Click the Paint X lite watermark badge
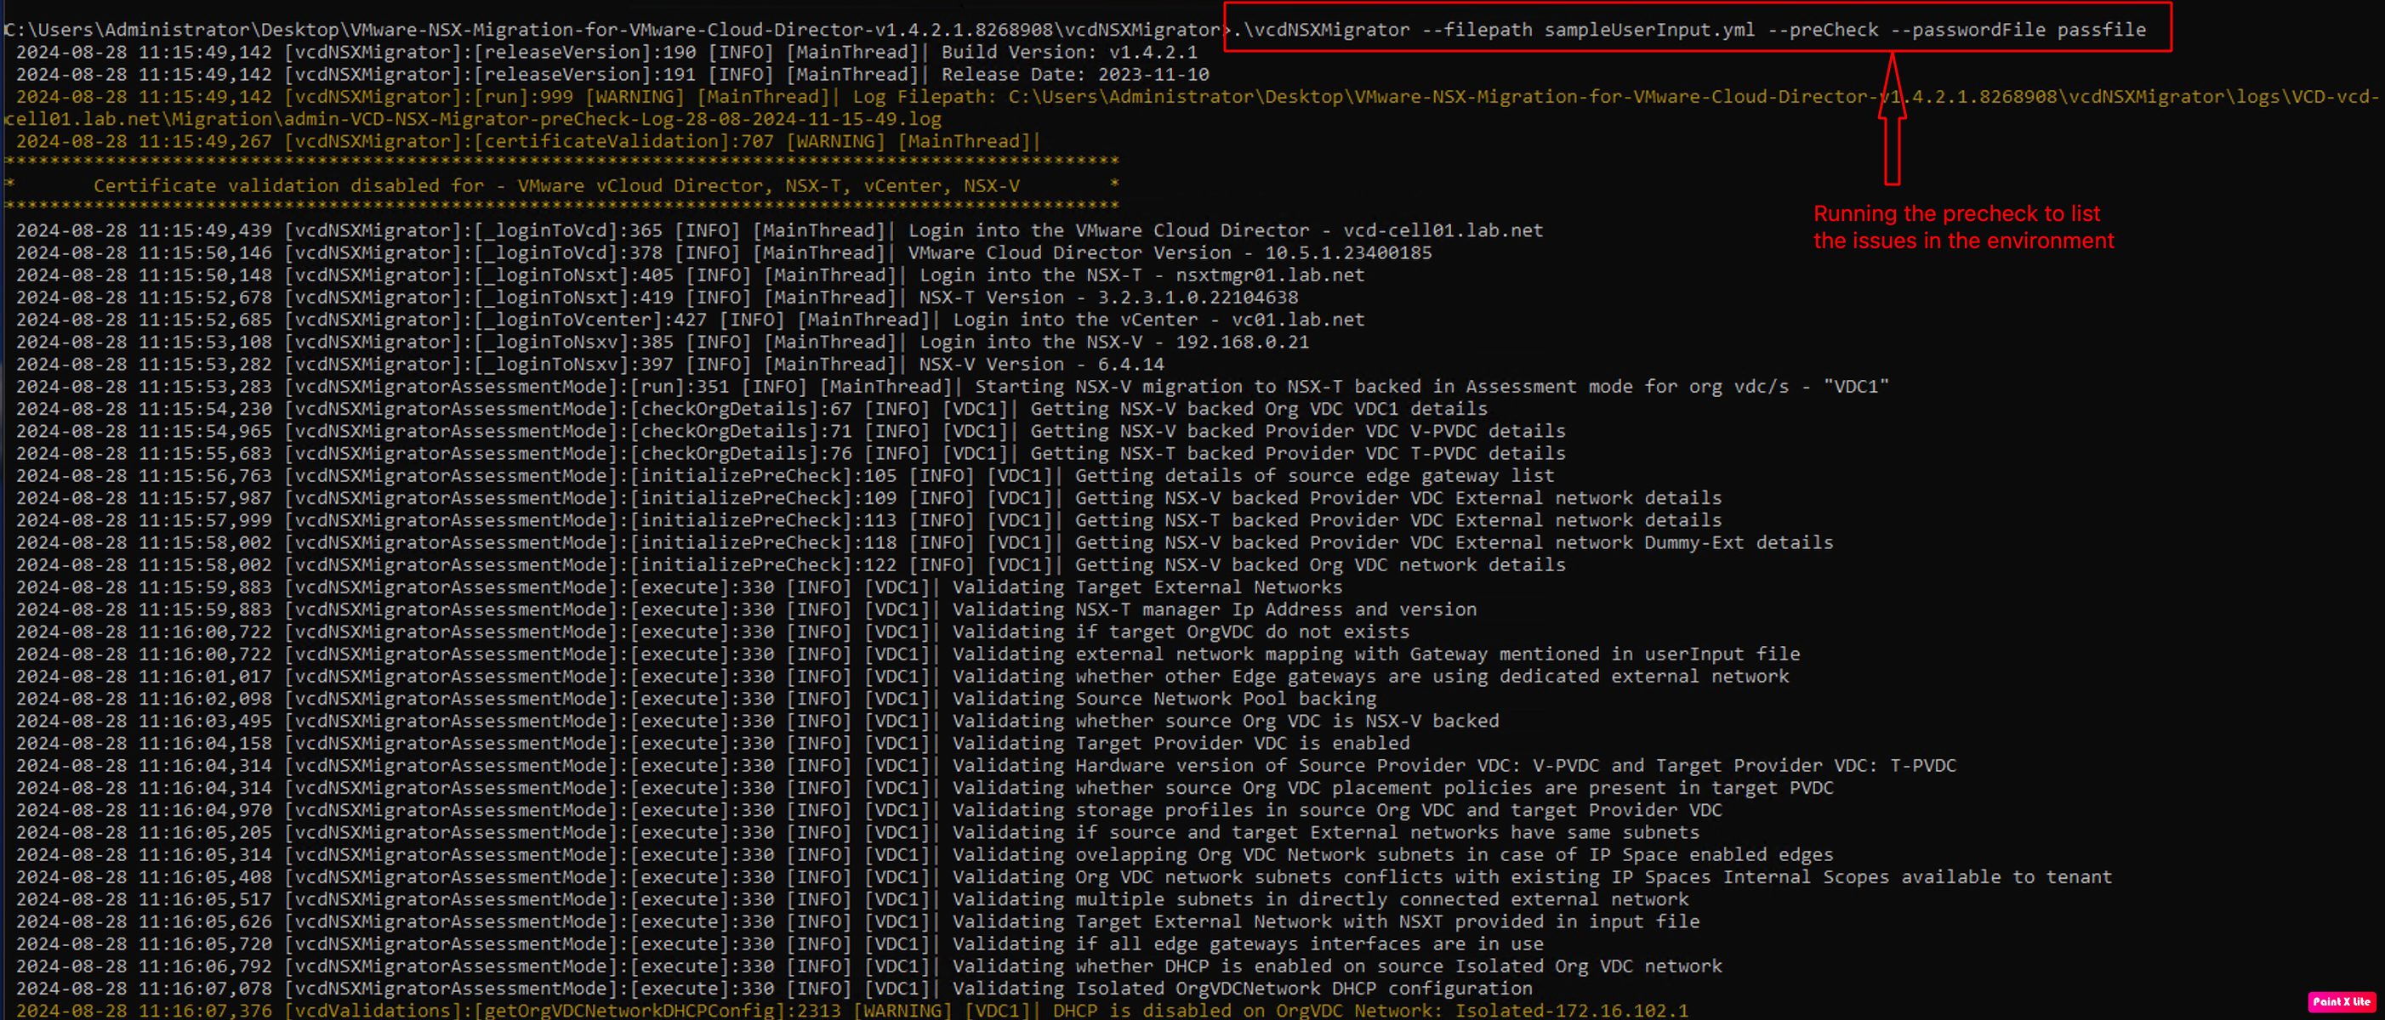2385x1020 pixels. coord(2341,1001)
